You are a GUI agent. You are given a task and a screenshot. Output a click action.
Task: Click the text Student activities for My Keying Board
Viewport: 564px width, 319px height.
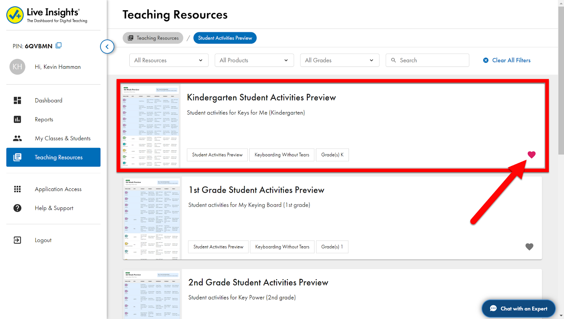(x=249, y=205)
